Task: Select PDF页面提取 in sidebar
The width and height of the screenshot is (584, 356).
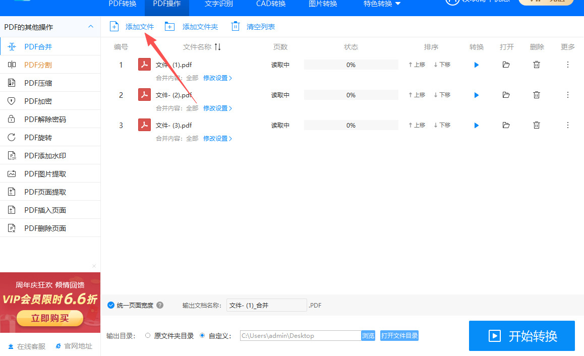Action: (50, 192)
